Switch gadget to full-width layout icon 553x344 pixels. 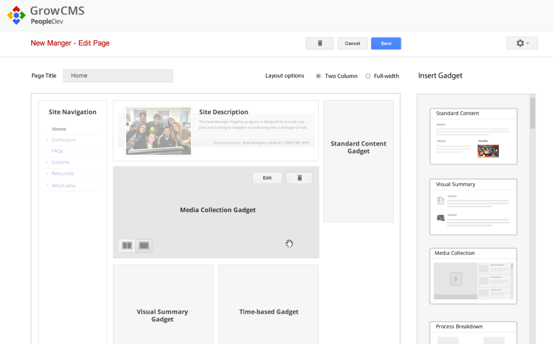pos(144,246)
